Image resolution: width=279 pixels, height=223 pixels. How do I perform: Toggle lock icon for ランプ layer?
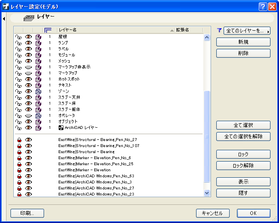[18, 43]
